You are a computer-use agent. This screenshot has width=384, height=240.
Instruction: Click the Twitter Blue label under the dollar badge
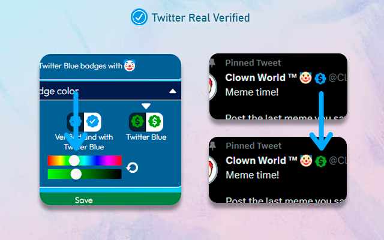click(x=146, y=137)
